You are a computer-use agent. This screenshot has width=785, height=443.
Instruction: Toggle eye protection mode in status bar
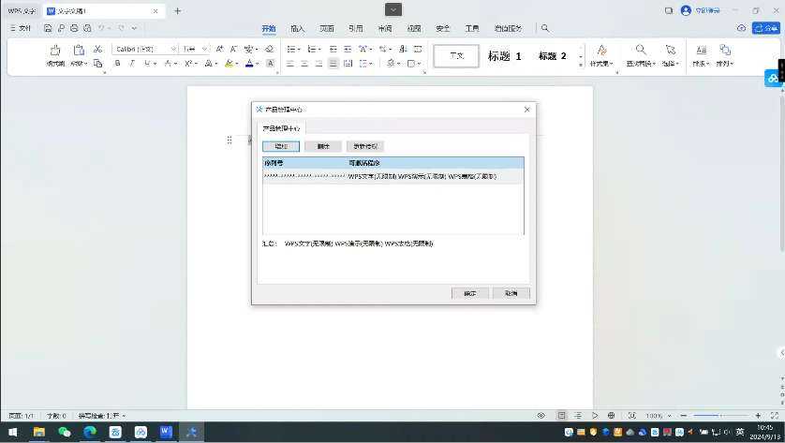541,416
